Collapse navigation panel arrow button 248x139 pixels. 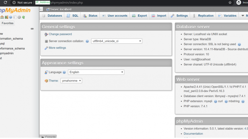point(41,9)
